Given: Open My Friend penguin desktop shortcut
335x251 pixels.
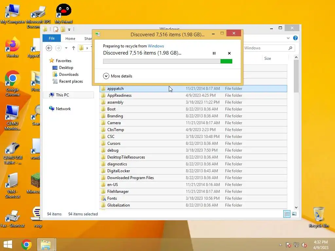Looking at the screenshot, I should pos(63,13).
